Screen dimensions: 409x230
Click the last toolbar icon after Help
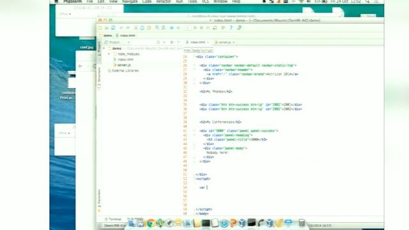click(239, 27)
